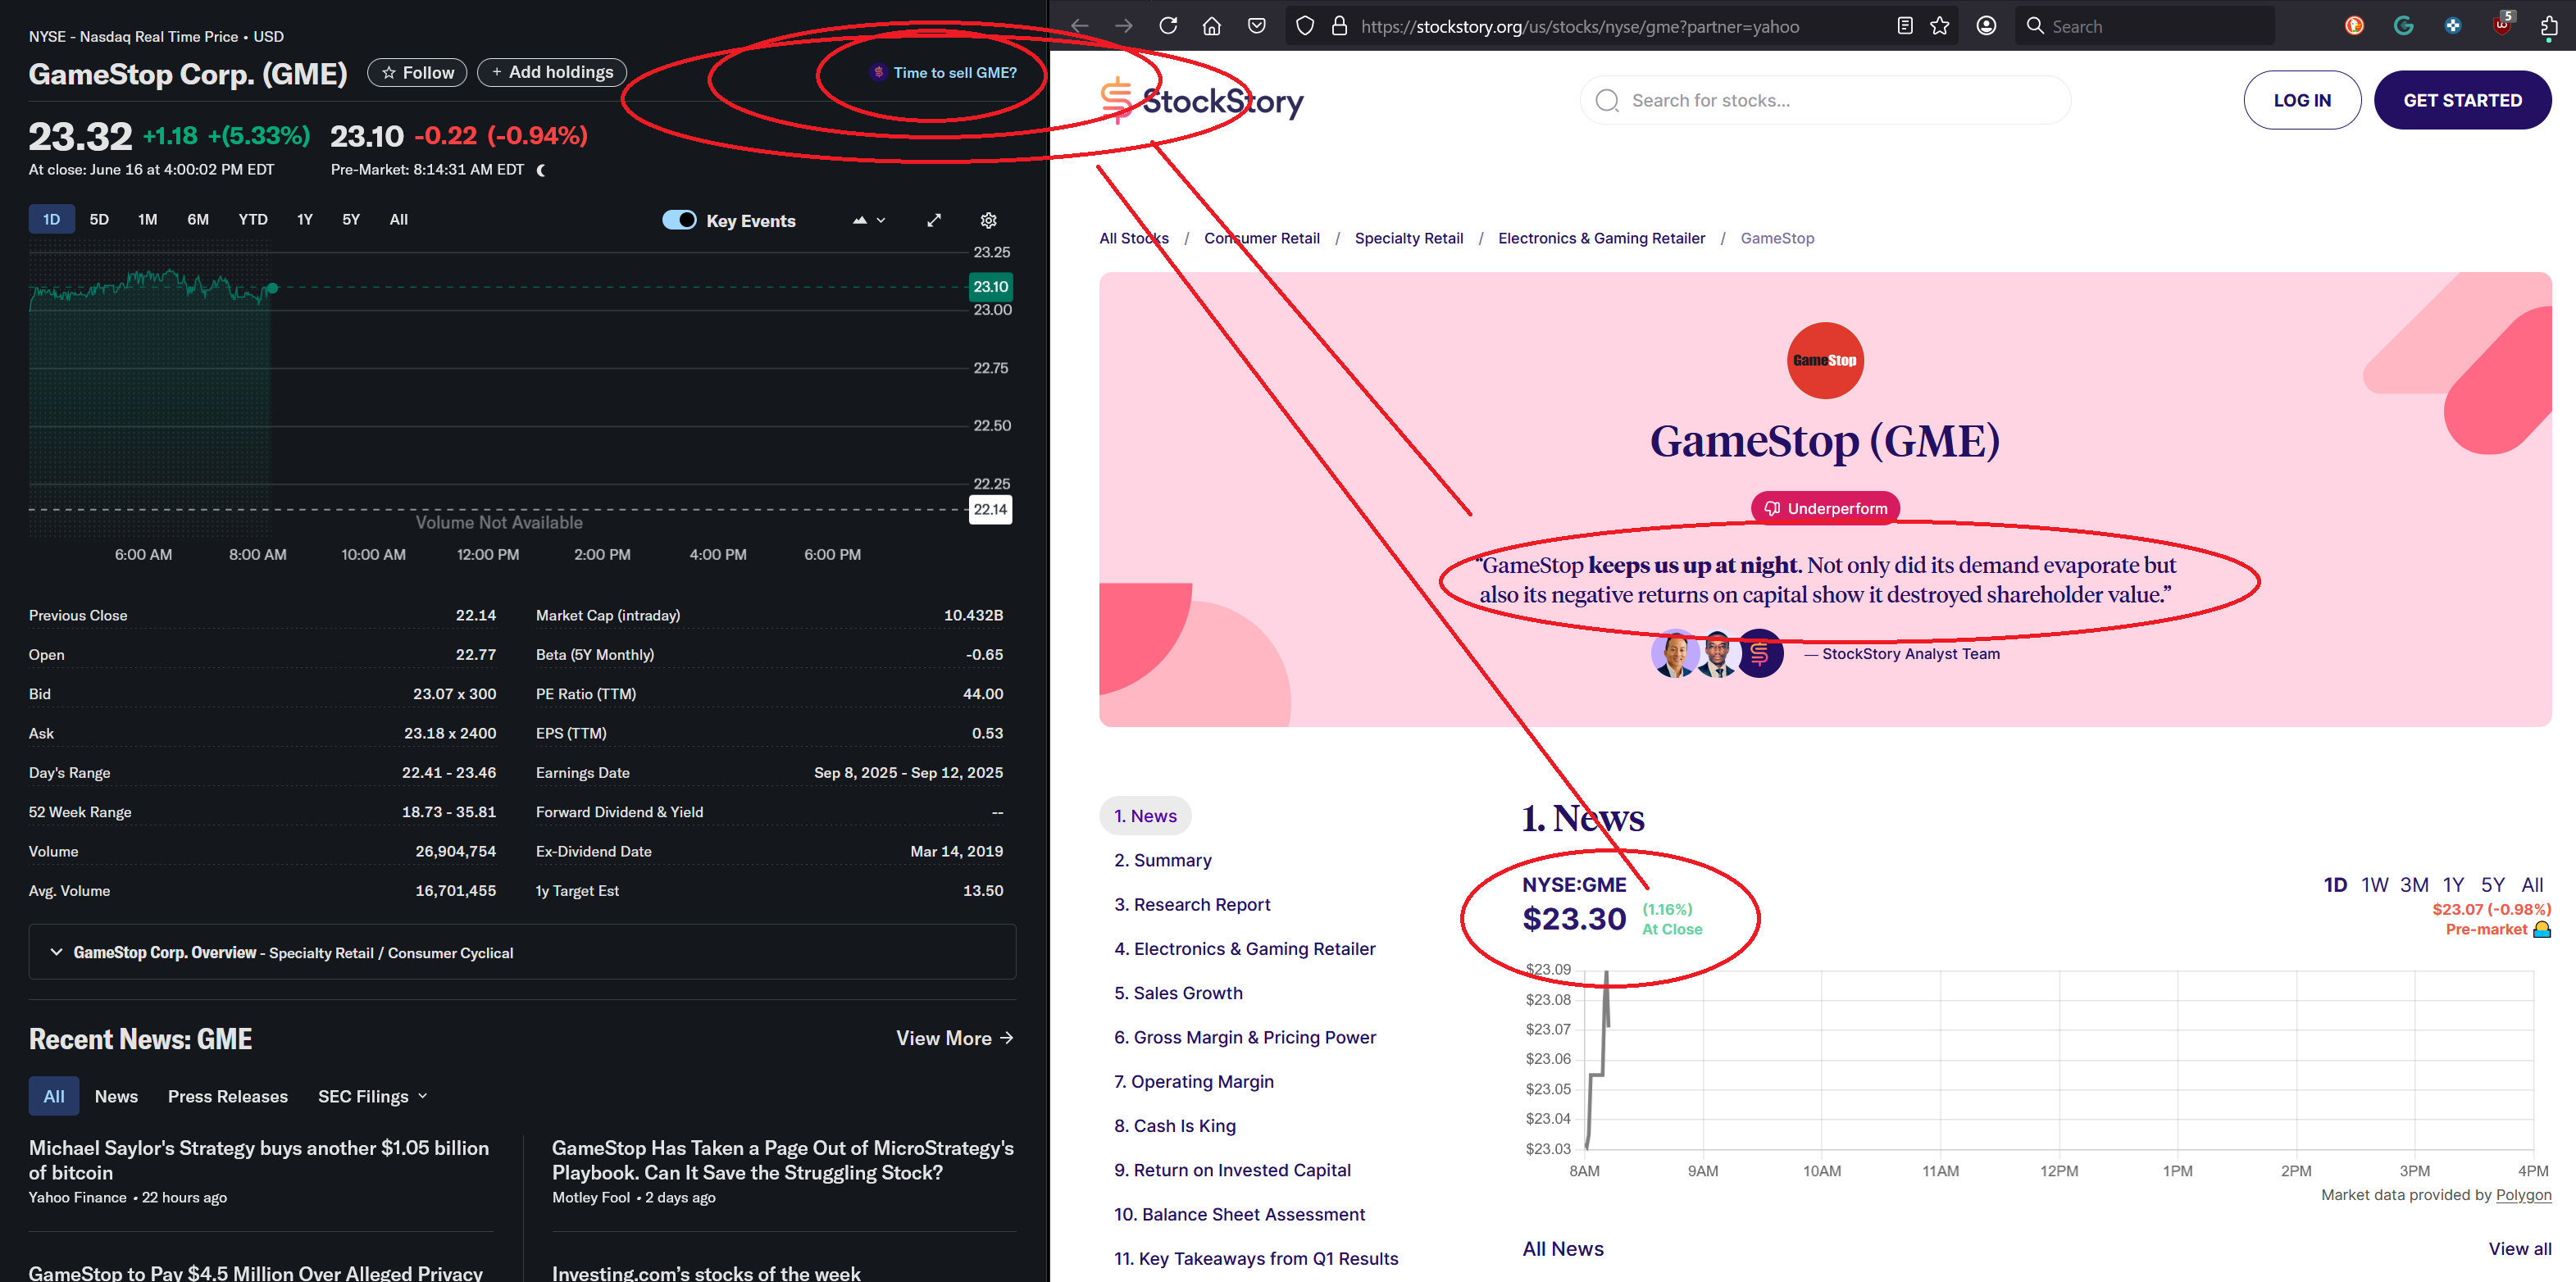The height and width of the screenshot is (1282, 2576).
Task: Jump to '2. Summary' section
Action: point(1163,860)
